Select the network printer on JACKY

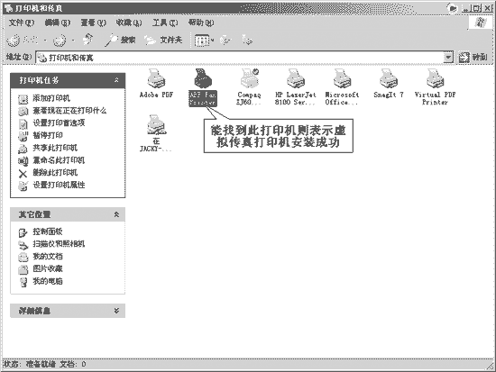point(156,125)
